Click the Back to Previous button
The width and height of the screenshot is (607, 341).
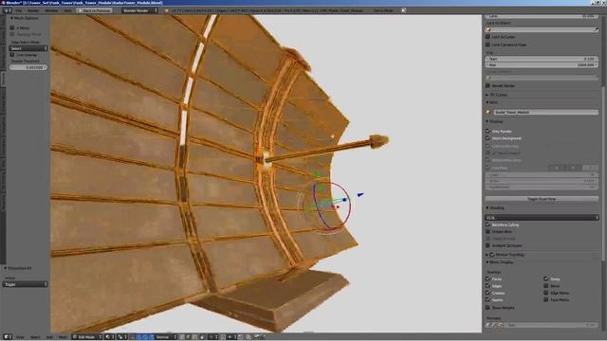click(95, 10)
